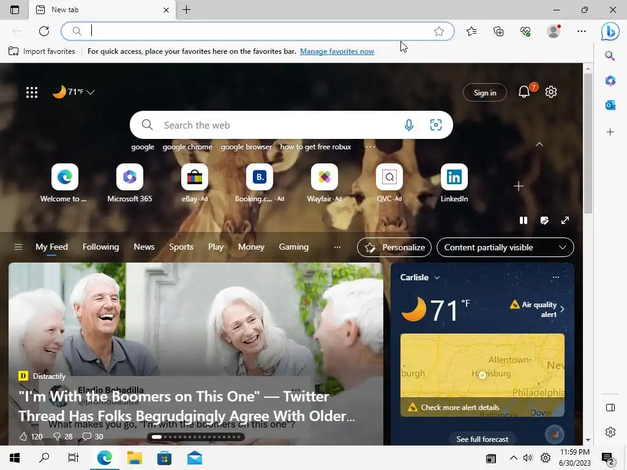Switch to the News tab
The image size is (627, 470).
(x=144, y=247)
